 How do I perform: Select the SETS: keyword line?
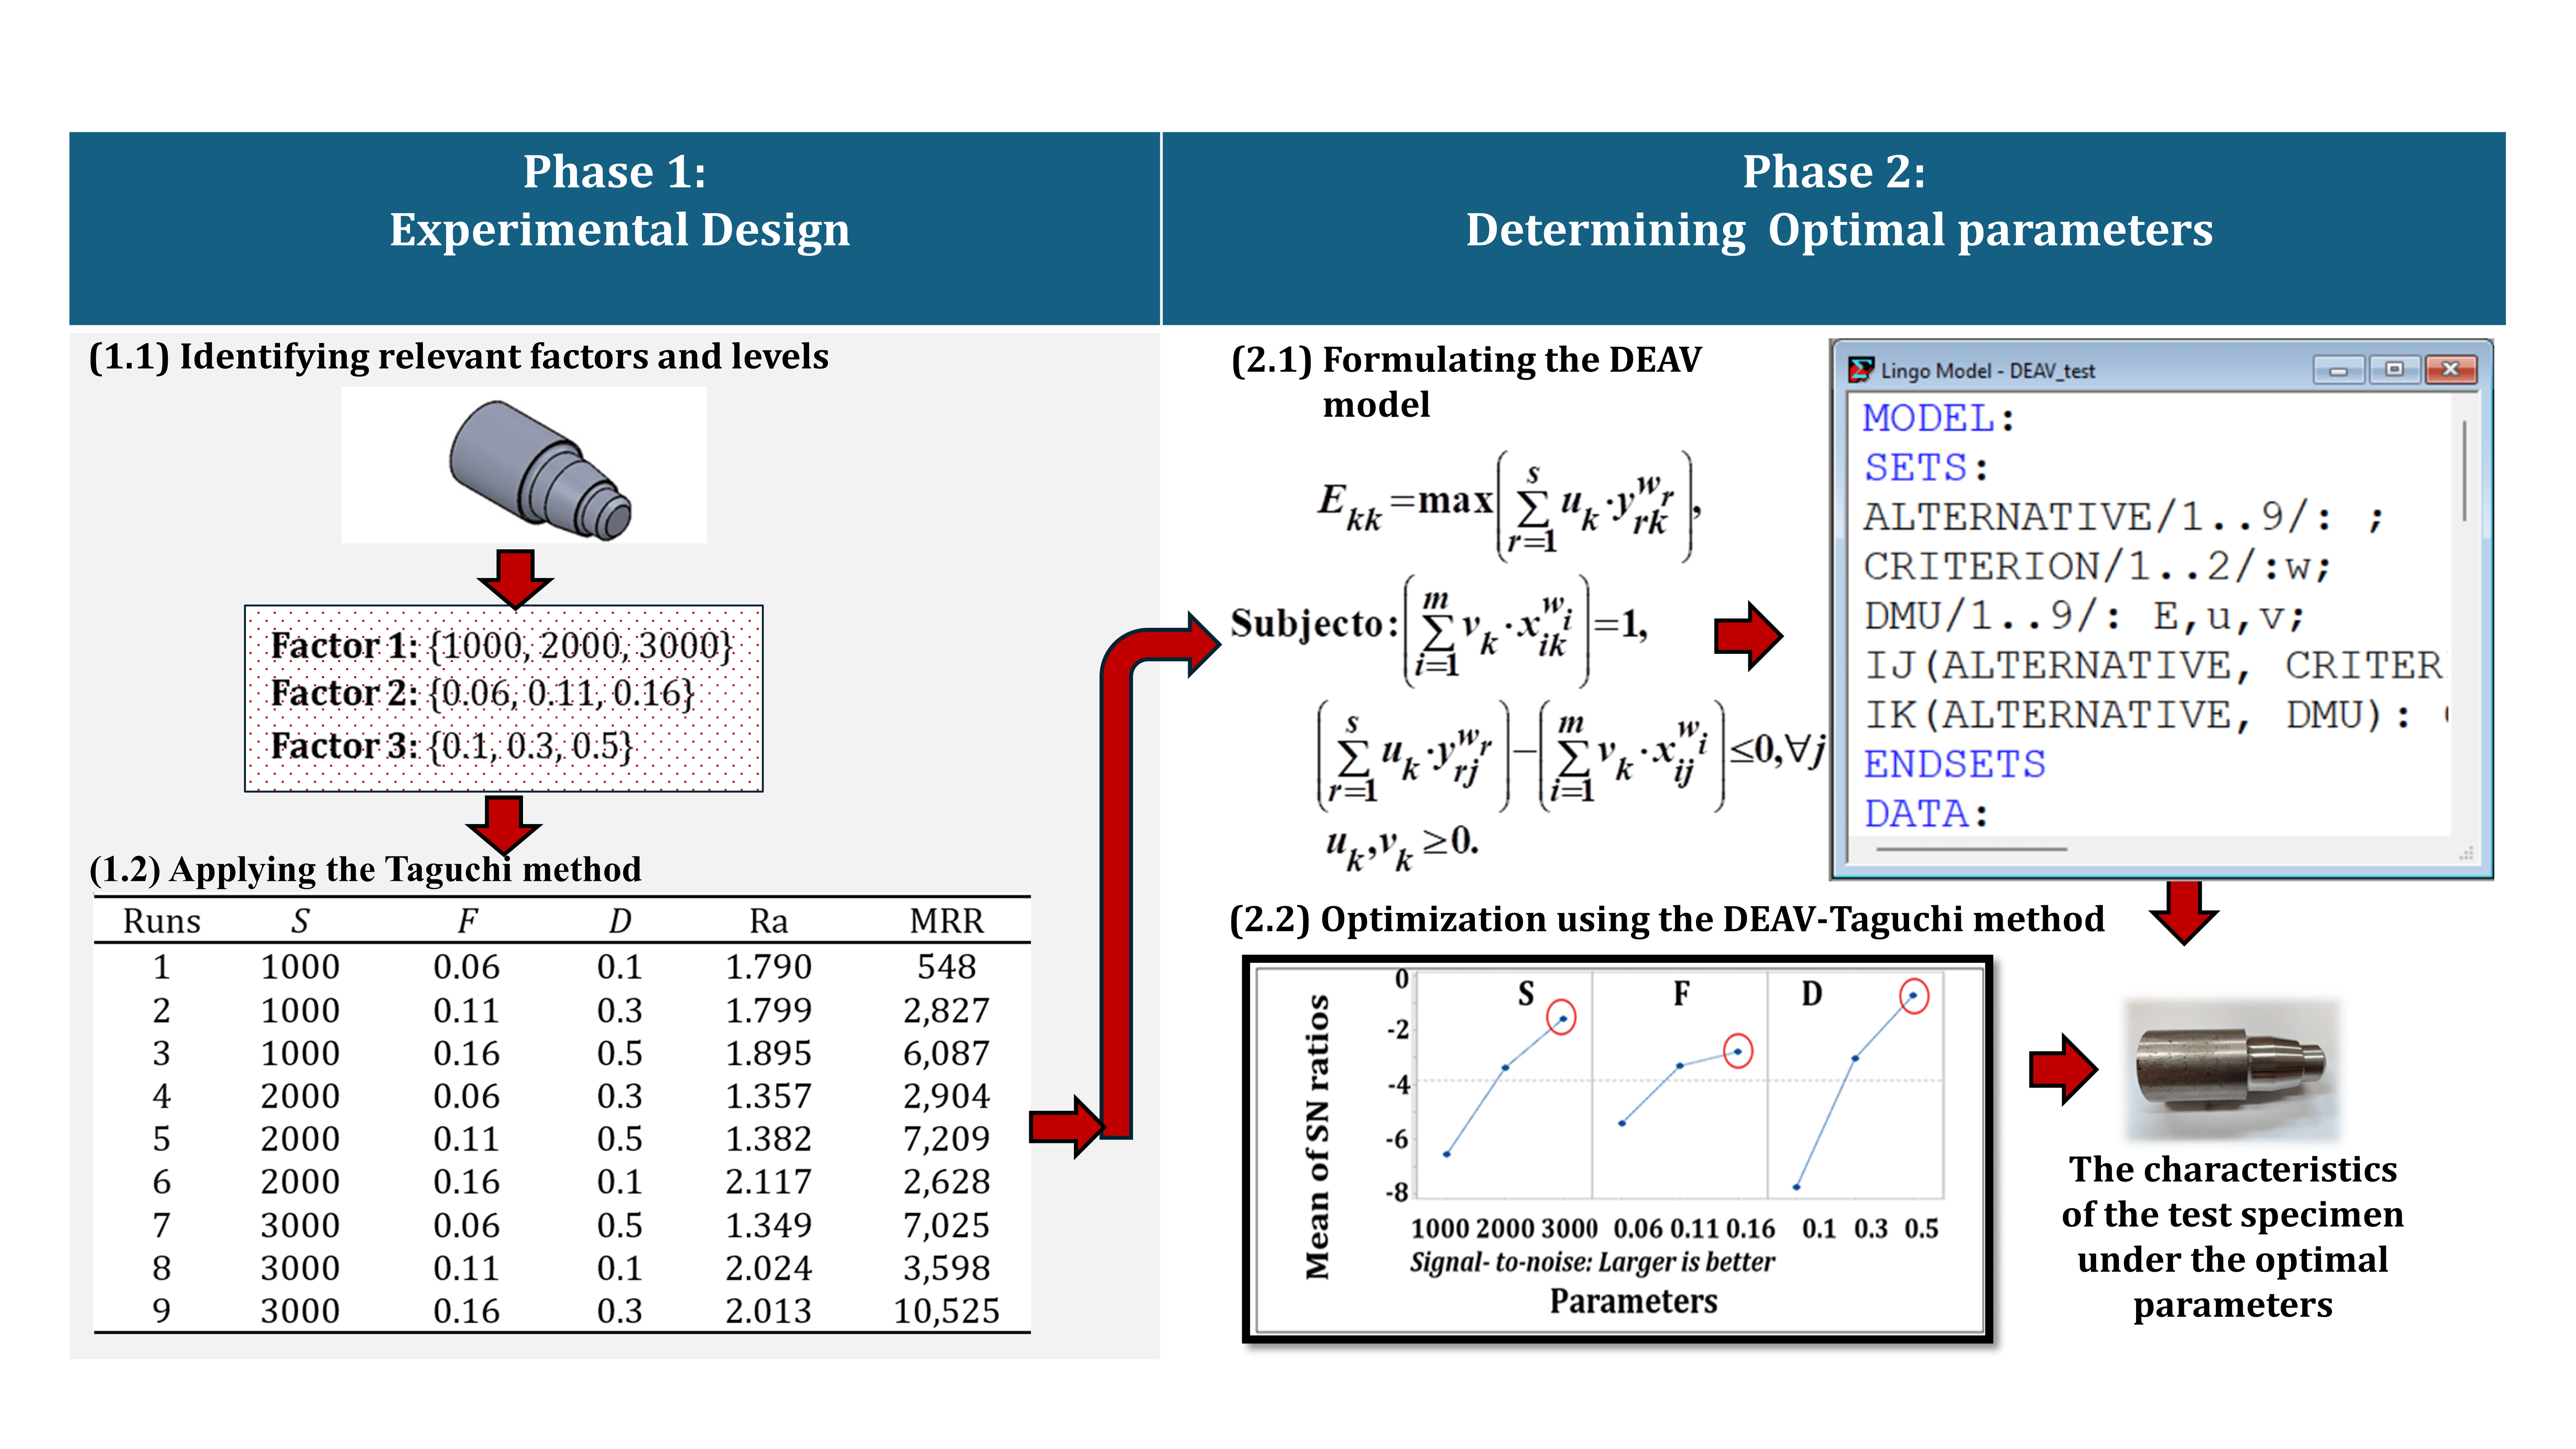coord(1926,467)
